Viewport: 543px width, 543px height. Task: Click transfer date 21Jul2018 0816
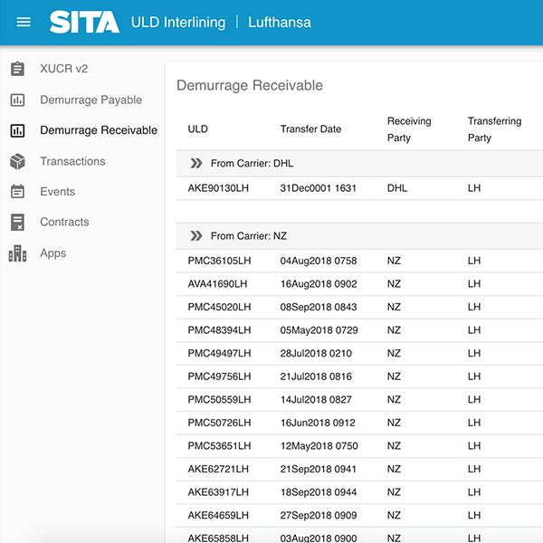[x=316, y=376]
